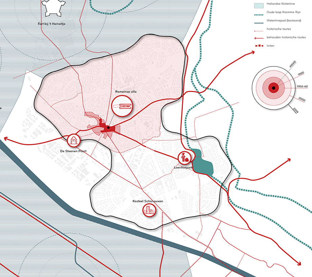Screen dimensions: 312x277
Task: Open the Loerikse park tree icon
Action: [x=185, y=157]
